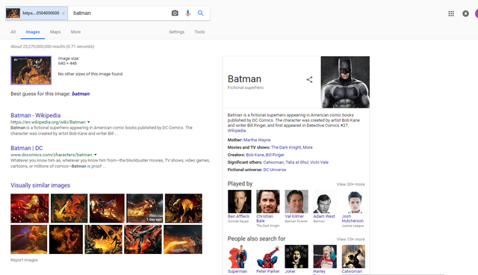Open the Bill Finger creator link

[x=275, y=155]
